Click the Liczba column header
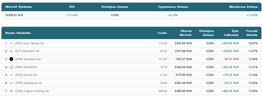The image size is (262, 104). coord(162,33)
